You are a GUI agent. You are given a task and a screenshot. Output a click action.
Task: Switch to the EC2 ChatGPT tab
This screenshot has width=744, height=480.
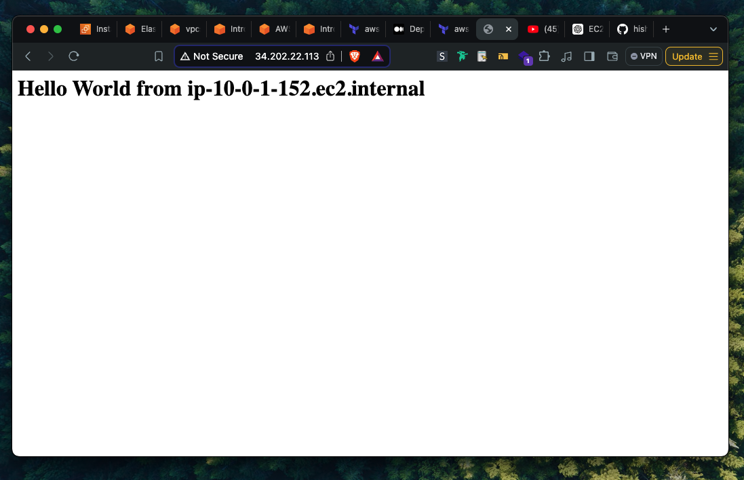click(588, 29)
